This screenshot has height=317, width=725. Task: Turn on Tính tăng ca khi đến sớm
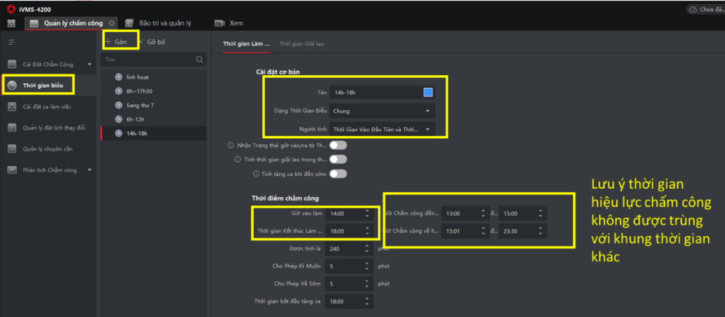coord(338,174)
